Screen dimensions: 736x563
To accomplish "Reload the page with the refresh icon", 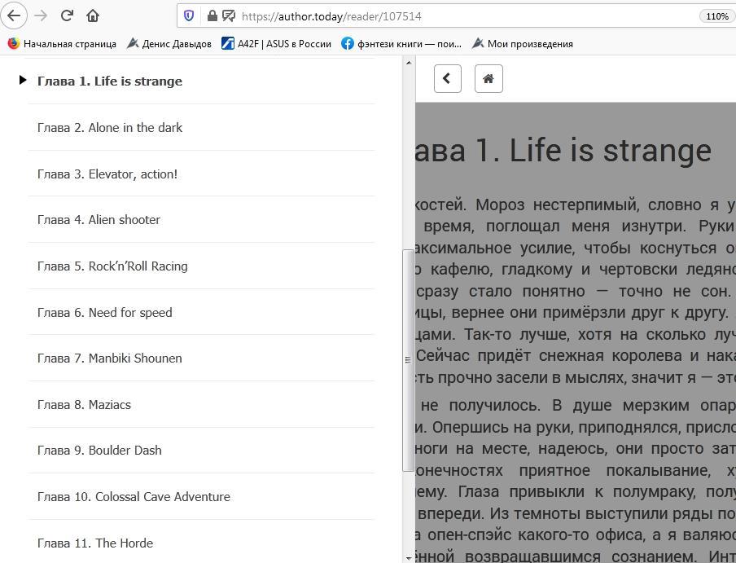I will pyautogui.click(x=68, y=15).
